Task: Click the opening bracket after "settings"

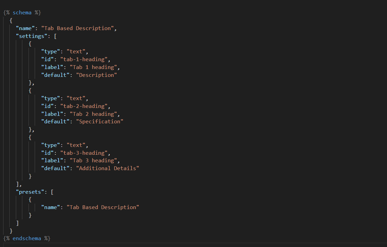Action: pyautogui.click(x=55, y=36)
